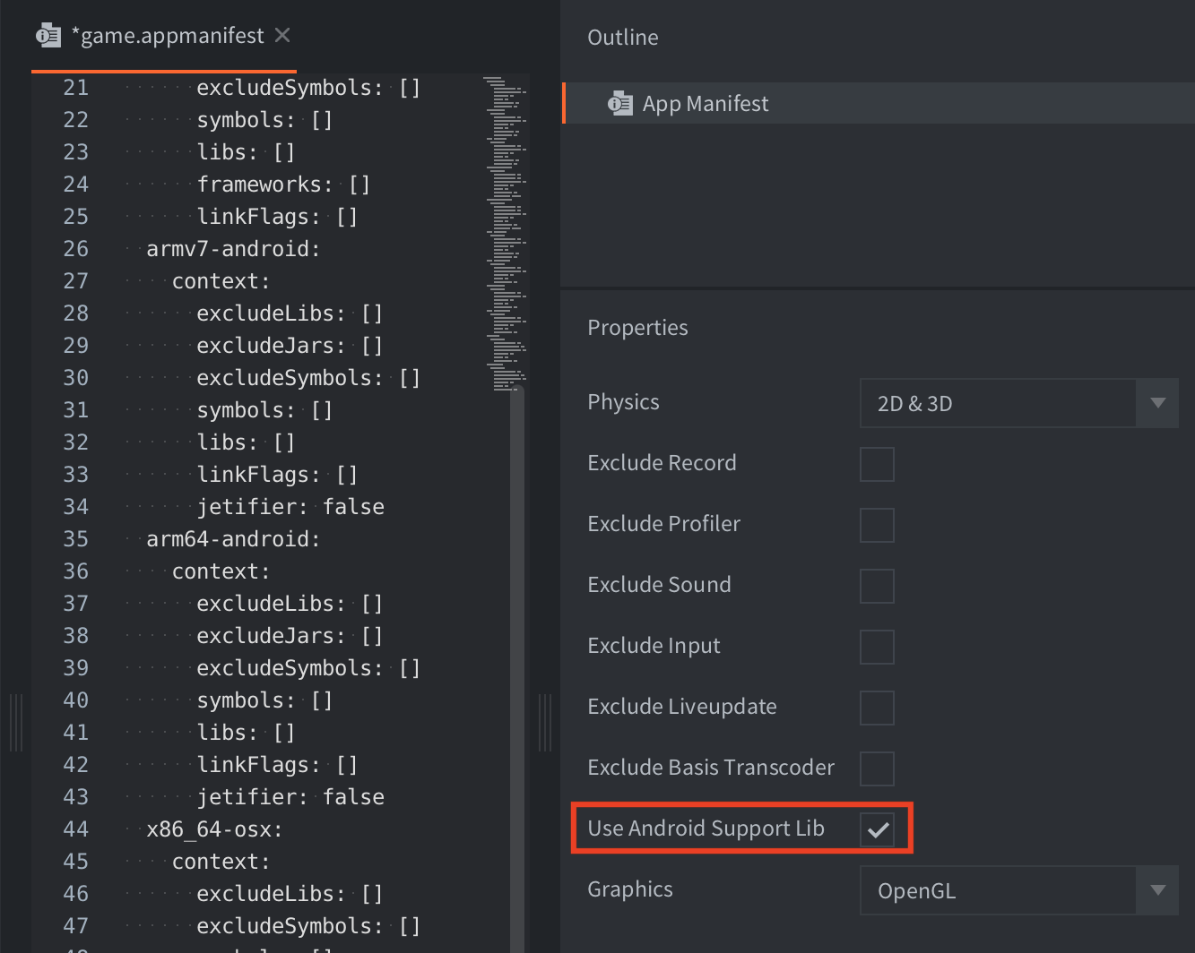
Task: Toggle the Exclude Profiler checkbox
Action: [877, 525]
